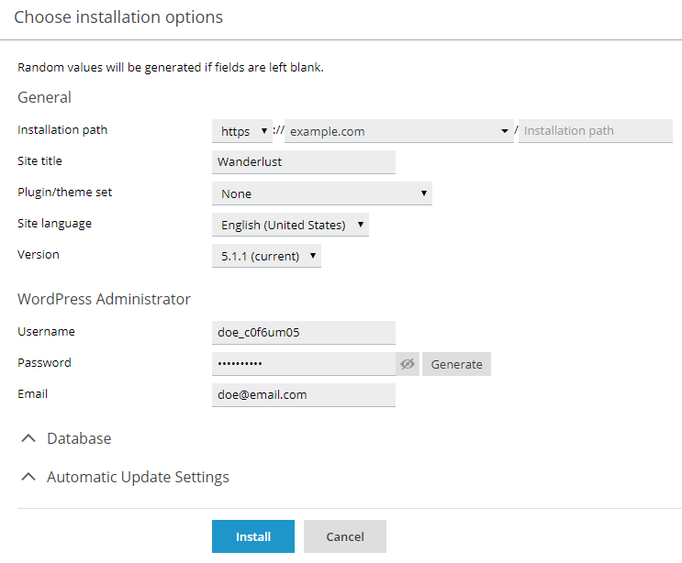
Task: Click the Cancel button
Action: coord(344,536)
